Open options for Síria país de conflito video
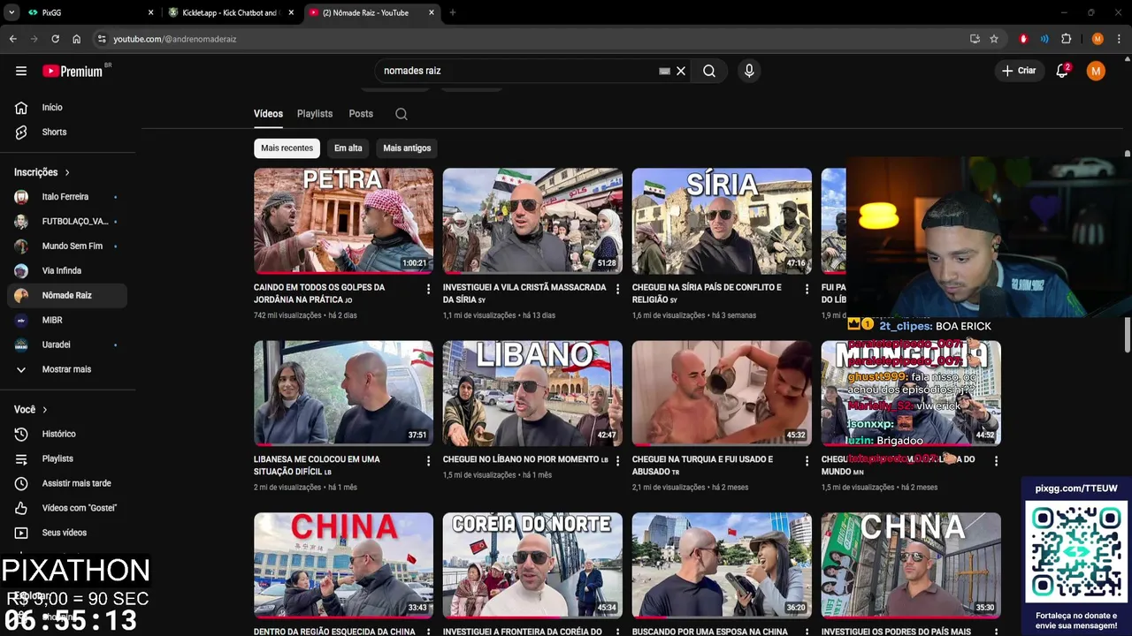The height and width of the screenshot is (636, 1132). tap(807, 289)
